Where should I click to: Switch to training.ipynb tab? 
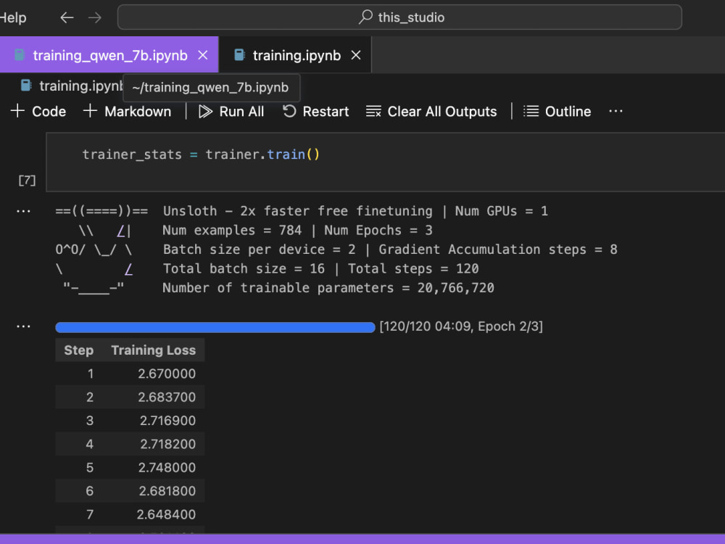click(296, 55)
